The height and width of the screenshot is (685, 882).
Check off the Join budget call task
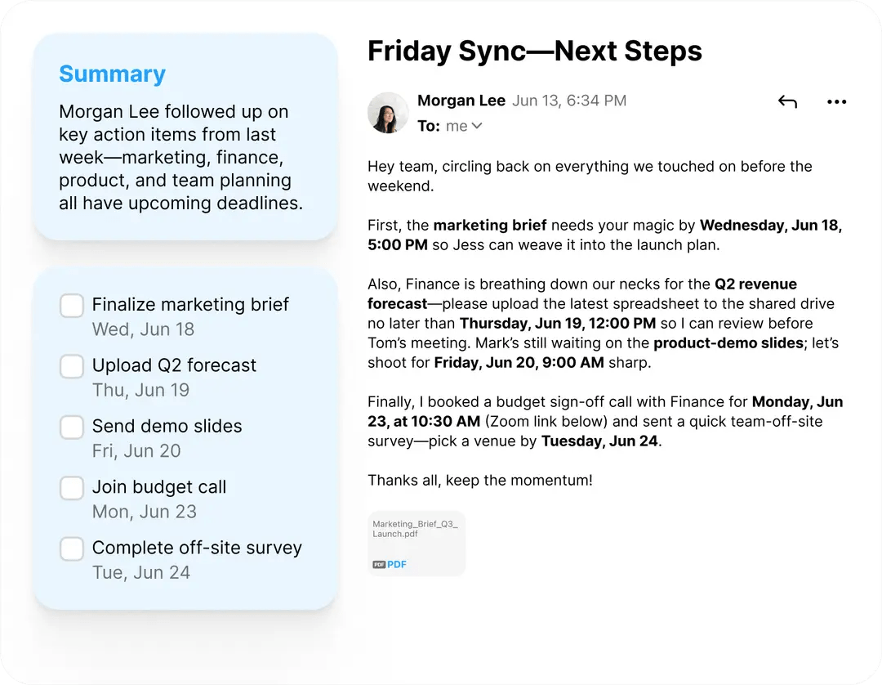coord(72,488)
